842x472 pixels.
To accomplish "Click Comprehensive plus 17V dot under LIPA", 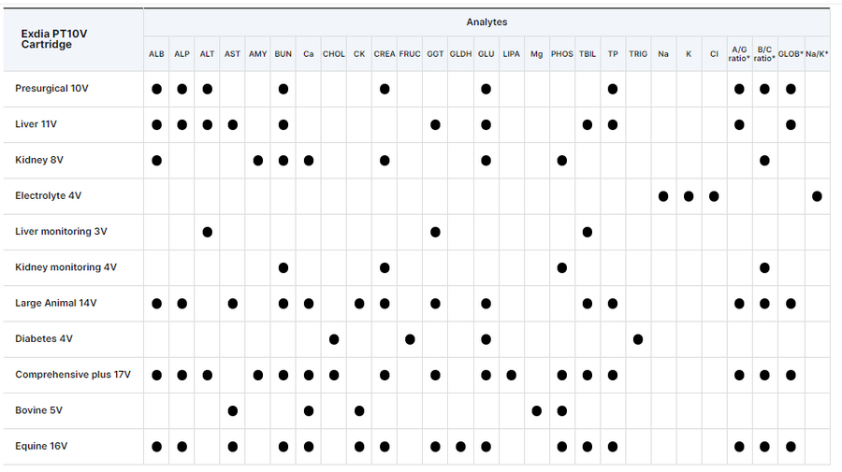I will click(511, 376).
